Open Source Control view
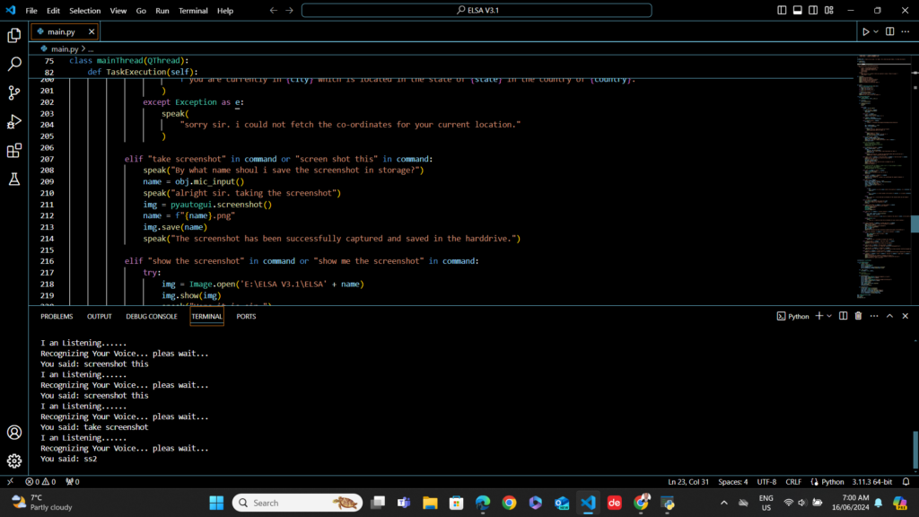Viewport: 919px width, 517px height. tap(14, 92)
